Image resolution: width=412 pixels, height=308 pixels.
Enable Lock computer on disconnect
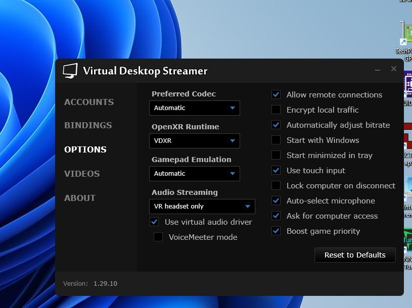pos(276,185)
